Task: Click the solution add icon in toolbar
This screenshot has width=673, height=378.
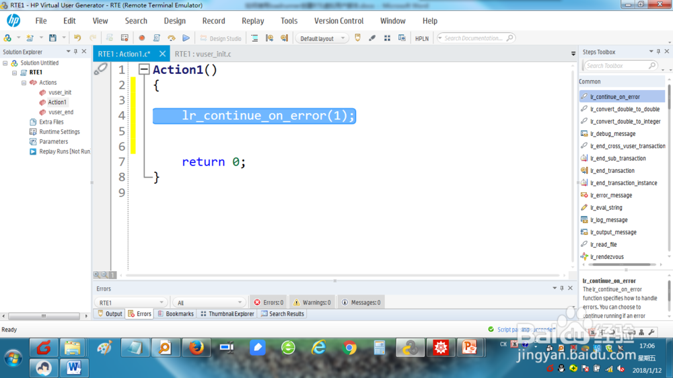Action: click(x=7, y=38)
